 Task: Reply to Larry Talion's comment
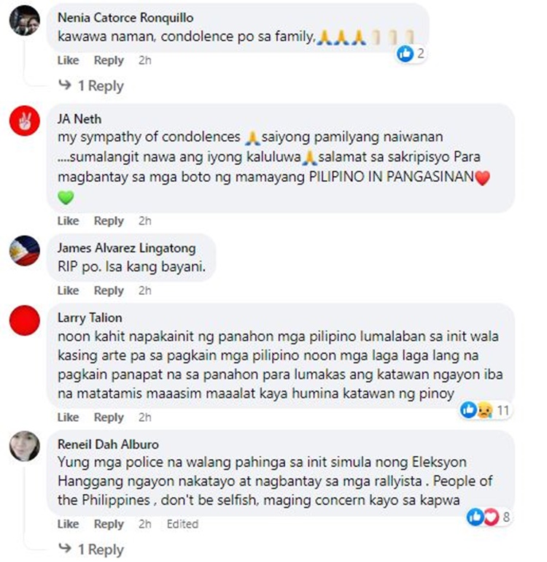(x=109, y=417)
